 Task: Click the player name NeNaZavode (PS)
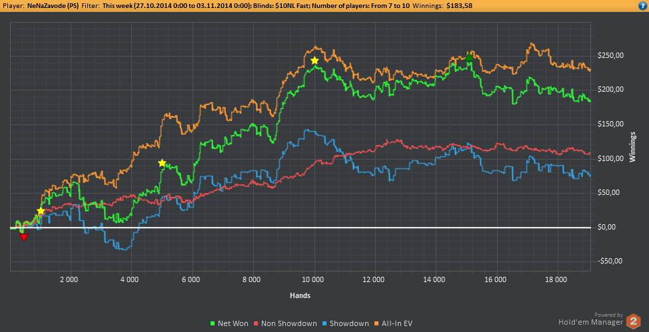point(52,6)
